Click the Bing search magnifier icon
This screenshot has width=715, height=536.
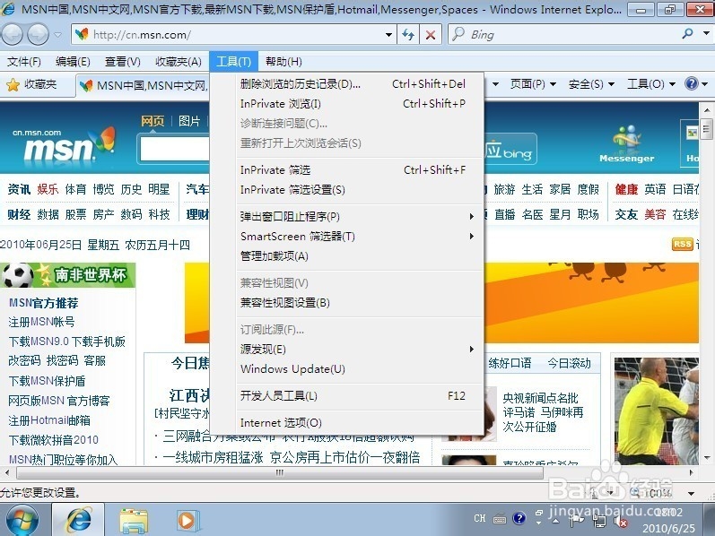point(686,34)
